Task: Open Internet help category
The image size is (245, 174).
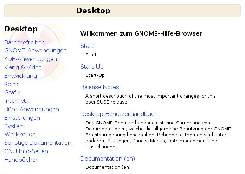Action: (15, 101)
